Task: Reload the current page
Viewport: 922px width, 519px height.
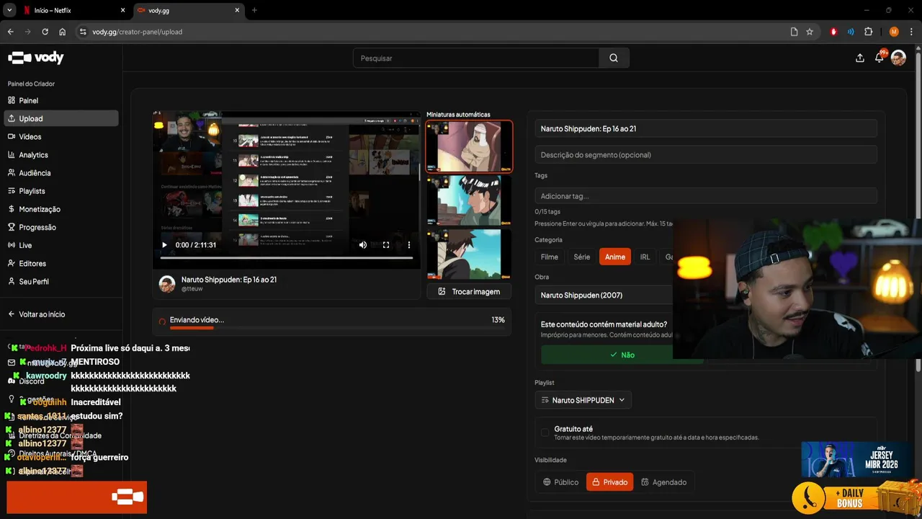Action: tap(45, 32)
